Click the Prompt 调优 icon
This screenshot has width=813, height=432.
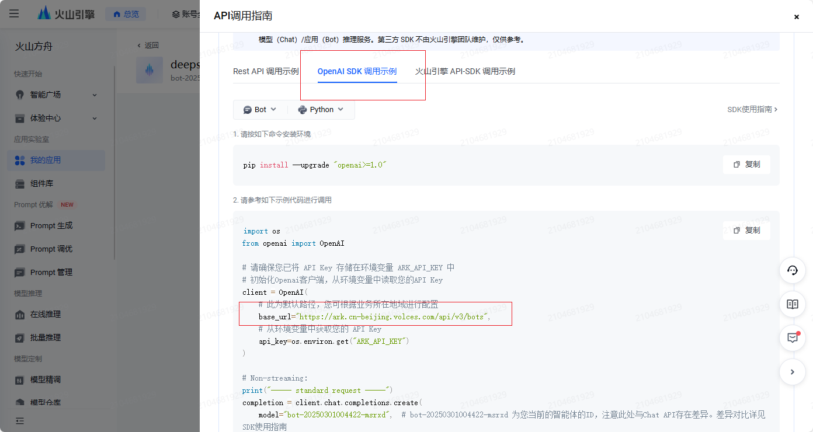pos(20,249)
